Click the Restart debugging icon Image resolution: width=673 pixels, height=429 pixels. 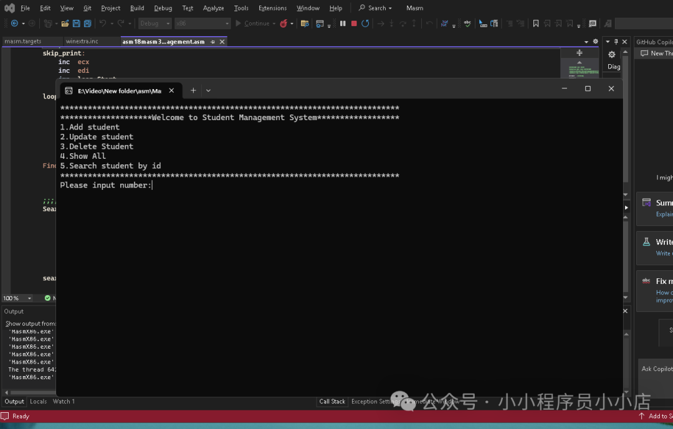(365, 24)
